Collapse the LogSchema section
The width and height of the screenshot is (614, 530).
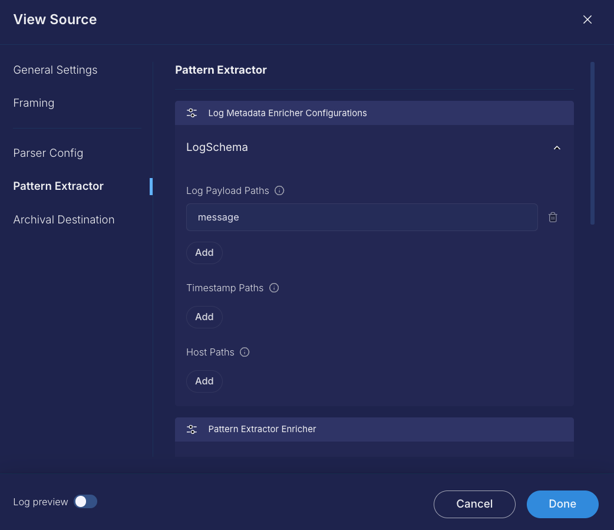coord(557,147)
